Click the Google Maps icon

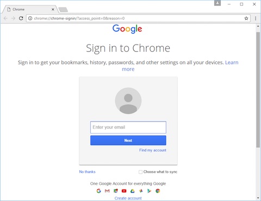click(x=116, y=191)
